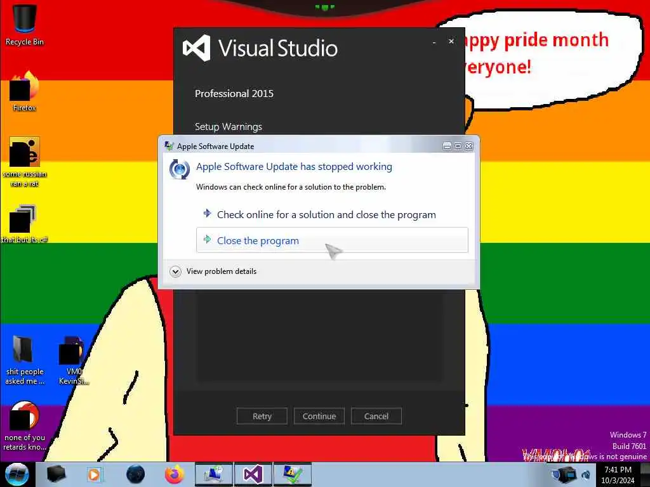Open Firefox from the taskbar
650x487 pixels.
[175, 474]
